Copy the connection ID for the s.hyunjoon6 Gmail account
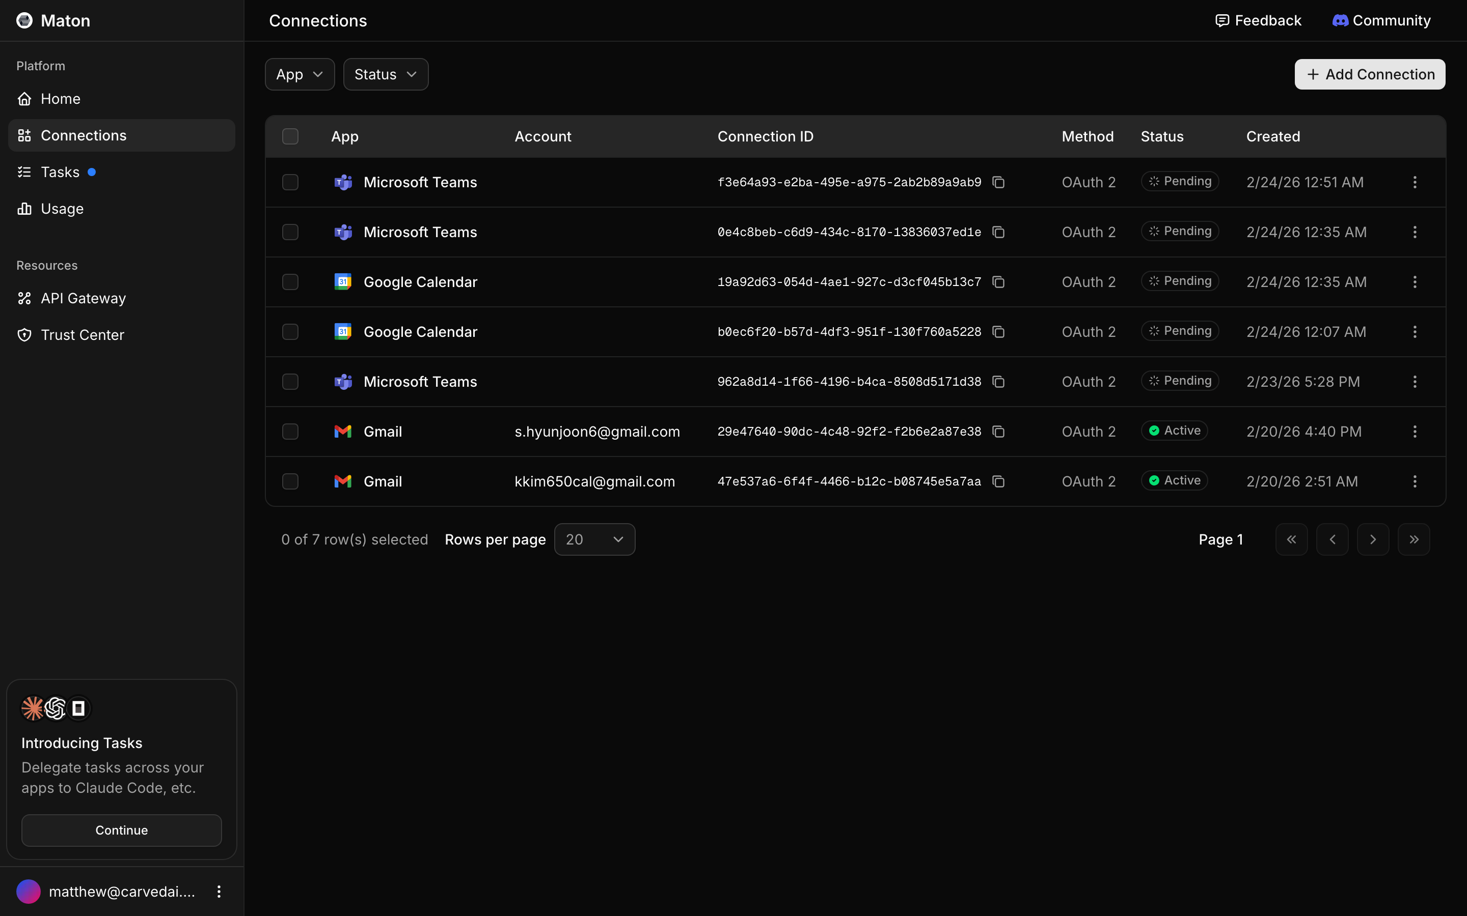This screenshot has width=1467, height=916. coord(998,432)
